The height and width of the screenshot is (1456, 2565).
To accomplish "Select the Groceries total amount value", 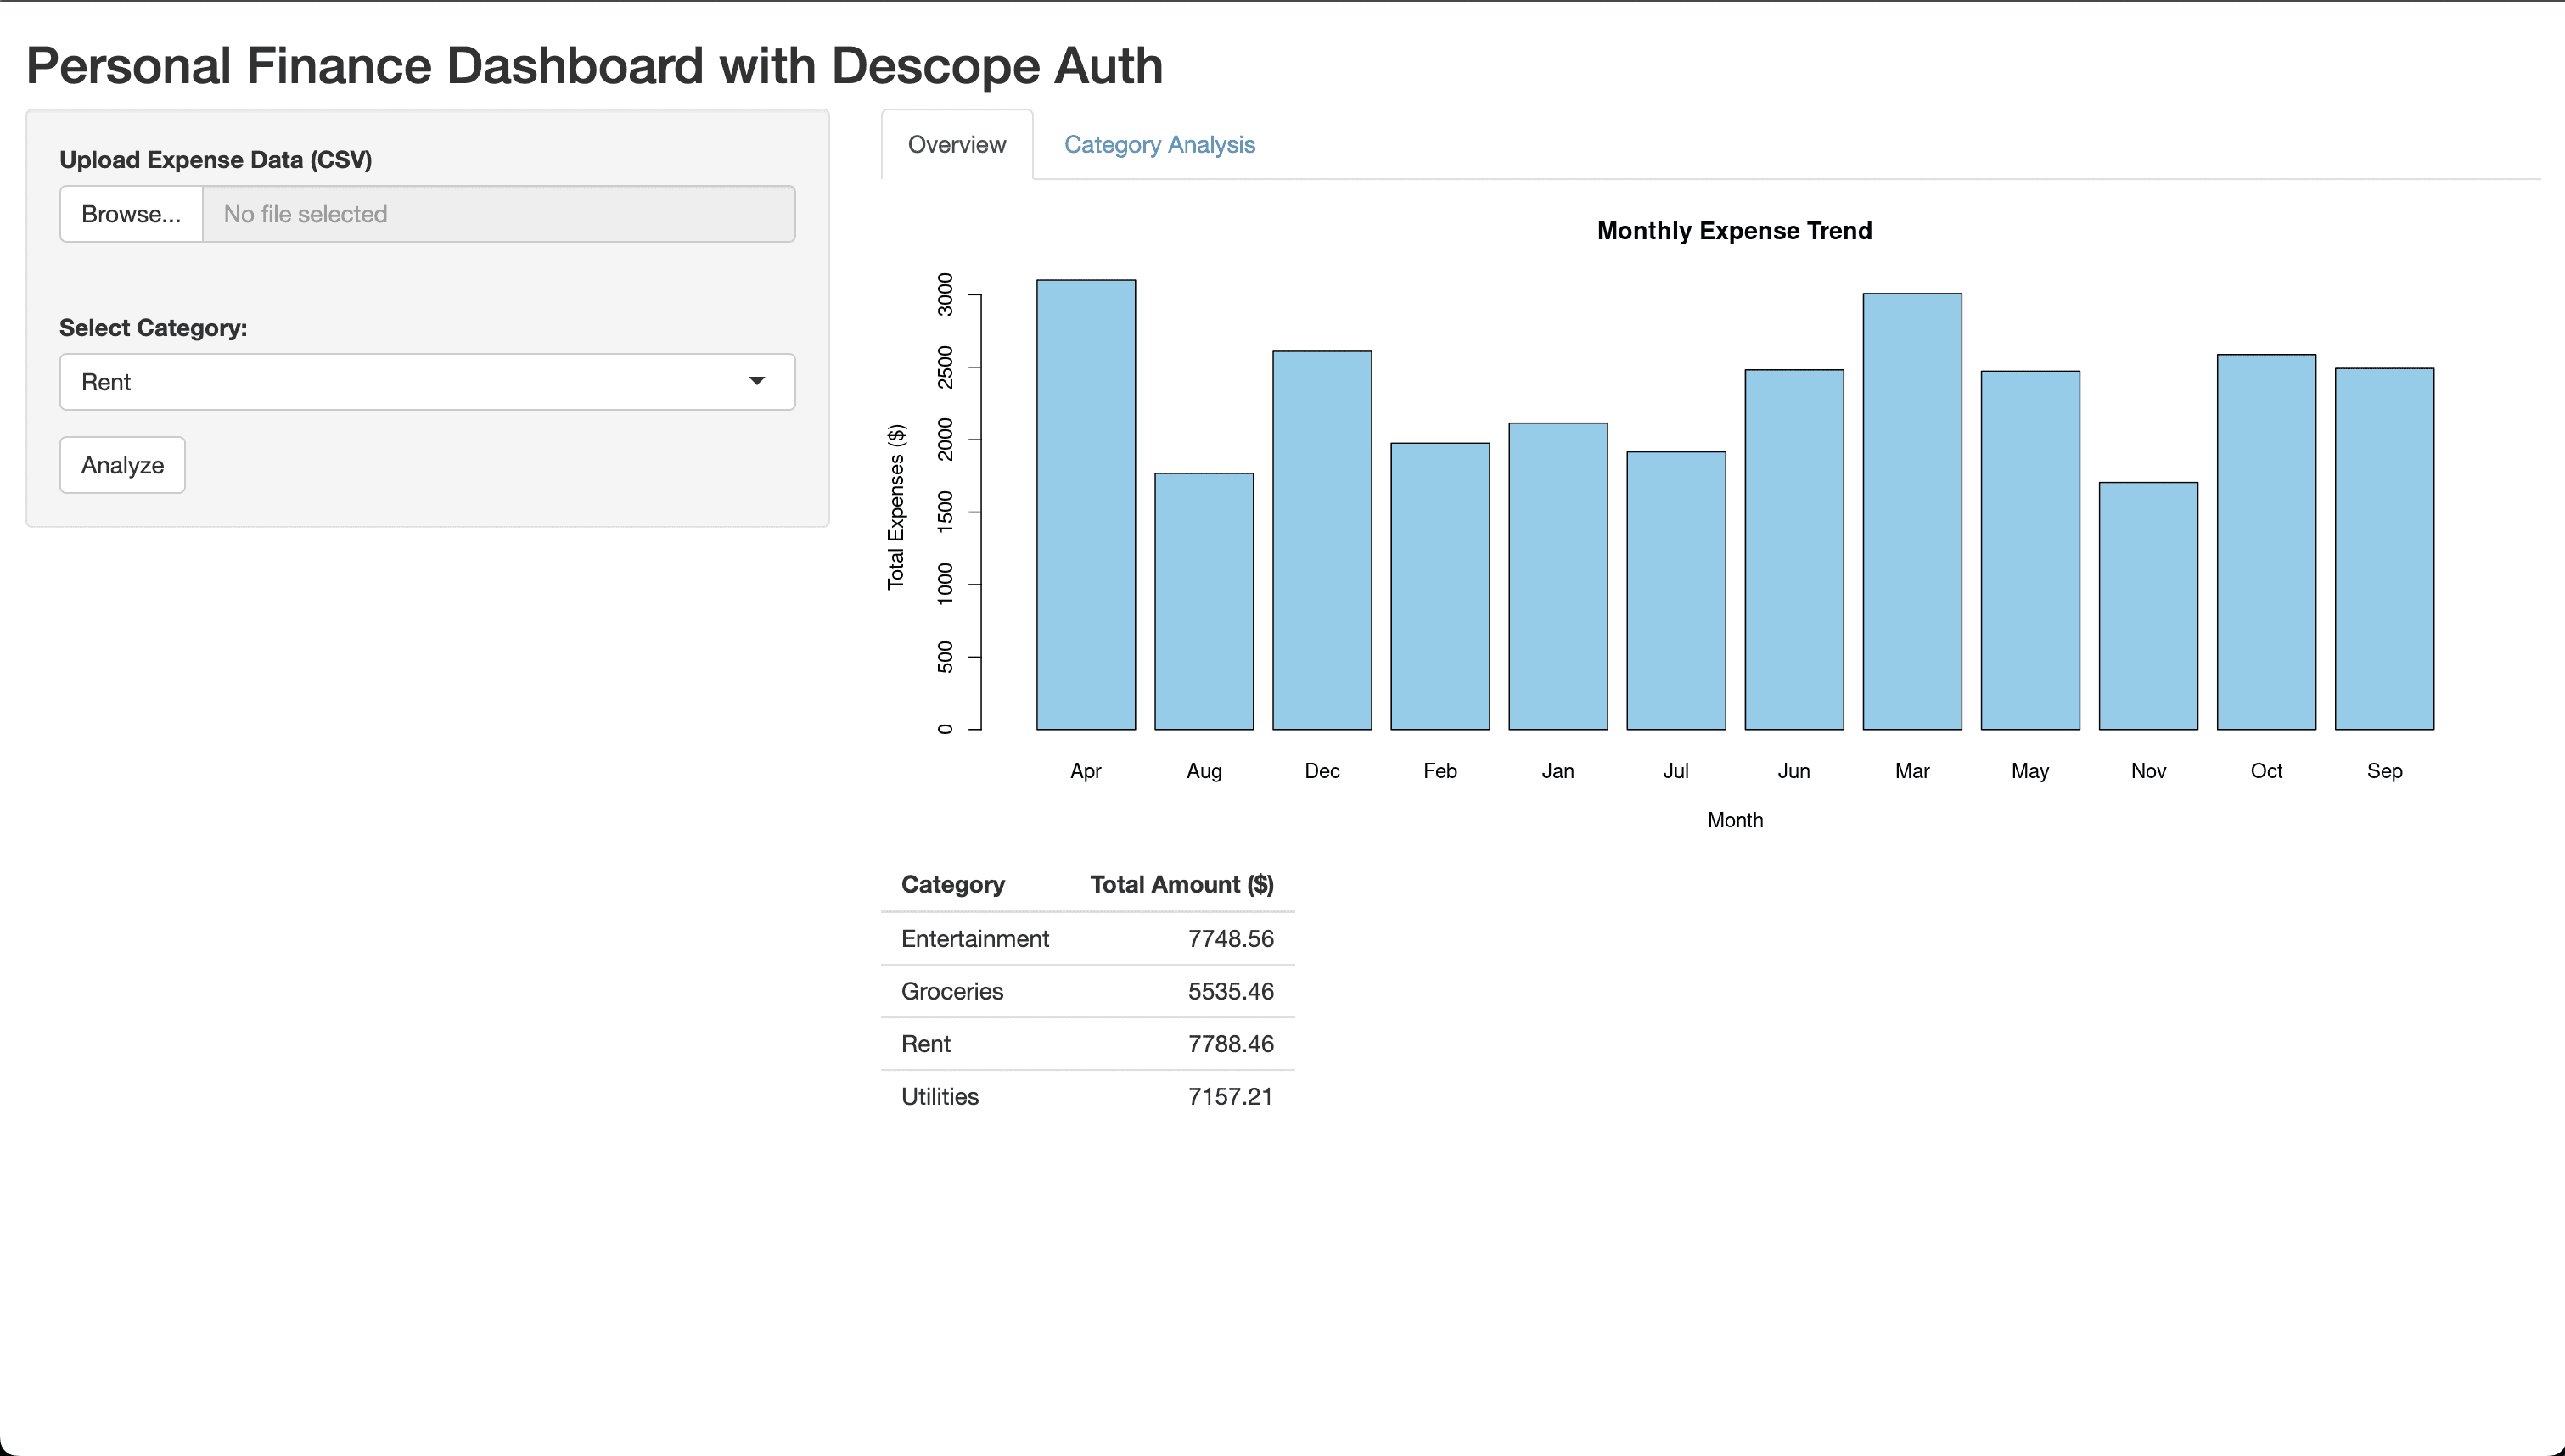I will pyautogui.click(x=1231, y=991).
